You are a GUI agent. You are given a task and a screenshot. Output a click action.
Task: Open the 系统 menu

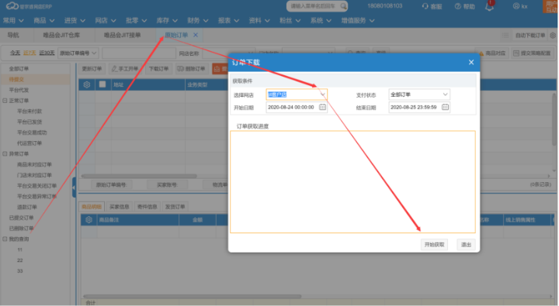click(321, 21)
